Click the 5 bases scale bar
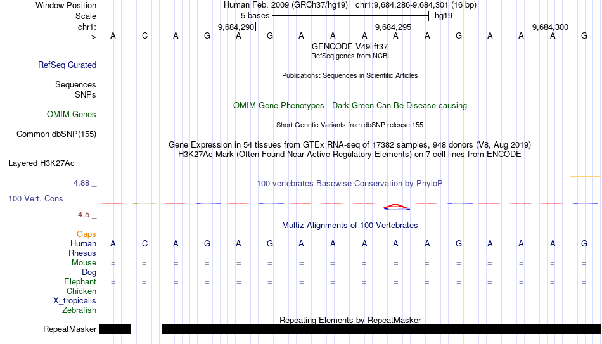602x344 pixels. click(350, 16)
